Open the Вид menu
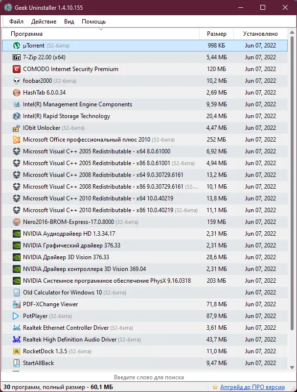Screen dimensions: 297x392 (x=69, y=22)
